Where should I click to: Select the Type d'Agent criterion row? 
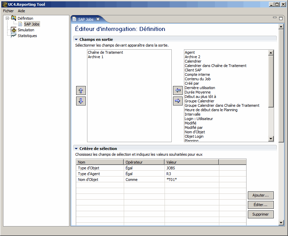[x=161, y=174]
